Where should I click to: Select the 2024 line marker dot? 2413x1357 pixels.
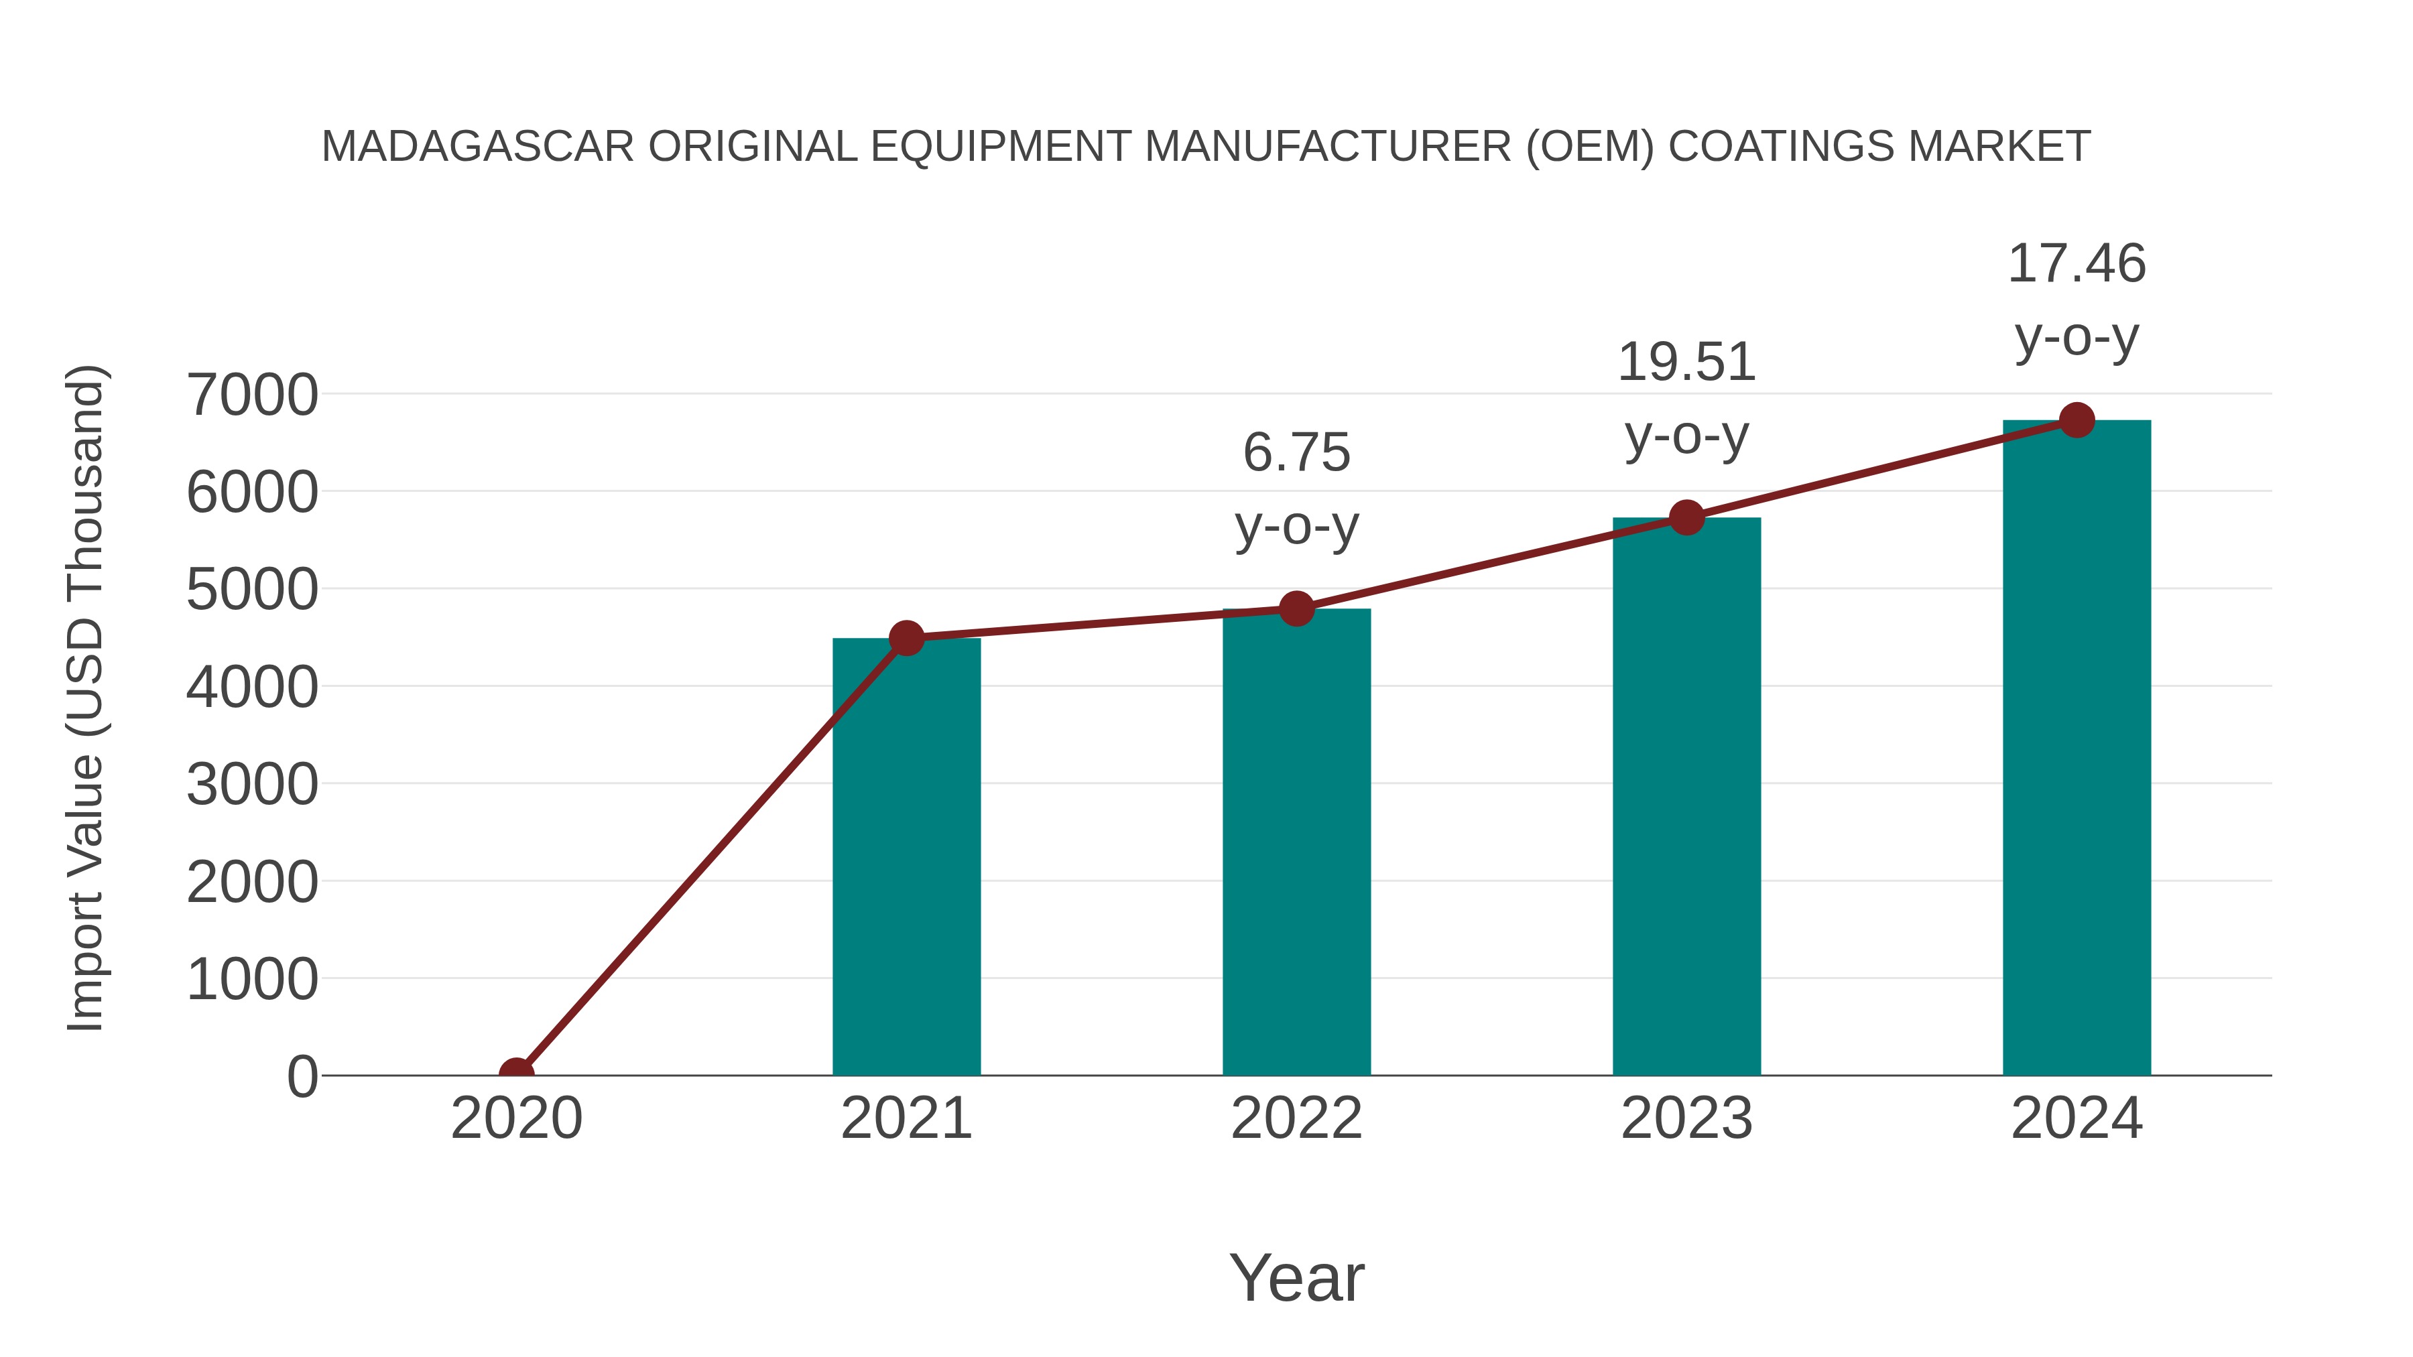(x=2077, y=420)
